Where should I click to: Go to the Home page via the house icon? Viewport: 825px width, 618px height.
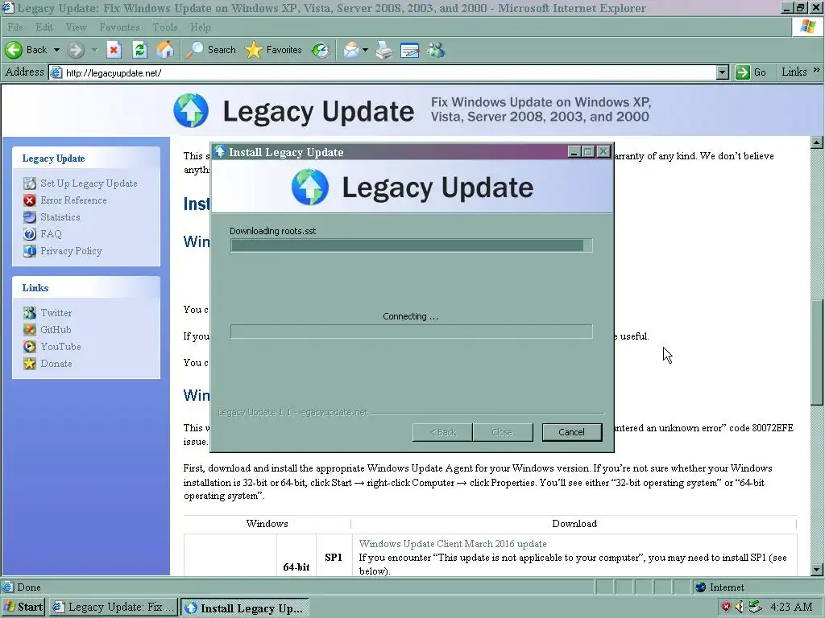click(x=164, y=50)
